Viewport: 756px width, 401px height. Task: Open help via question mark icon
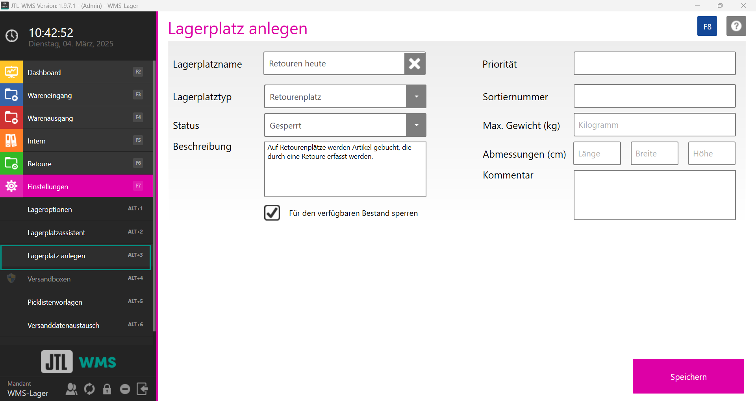click(x=736, y=26)
